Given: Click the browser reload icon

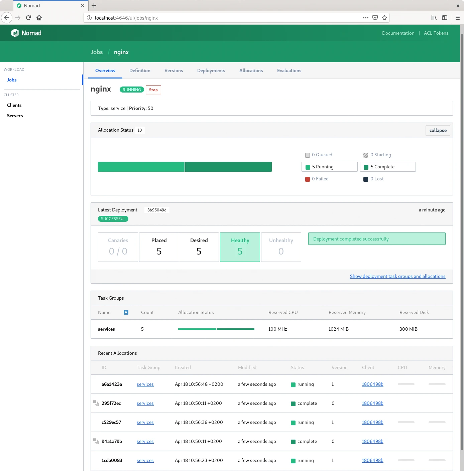Looking at the screenshot, I should click(x=28, y=18).
